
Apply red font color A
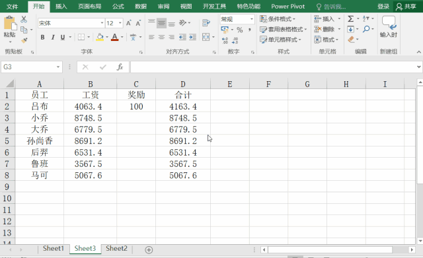click(114, 37)
